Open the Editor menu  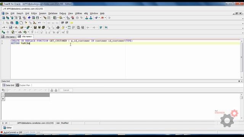pos(34,14)
